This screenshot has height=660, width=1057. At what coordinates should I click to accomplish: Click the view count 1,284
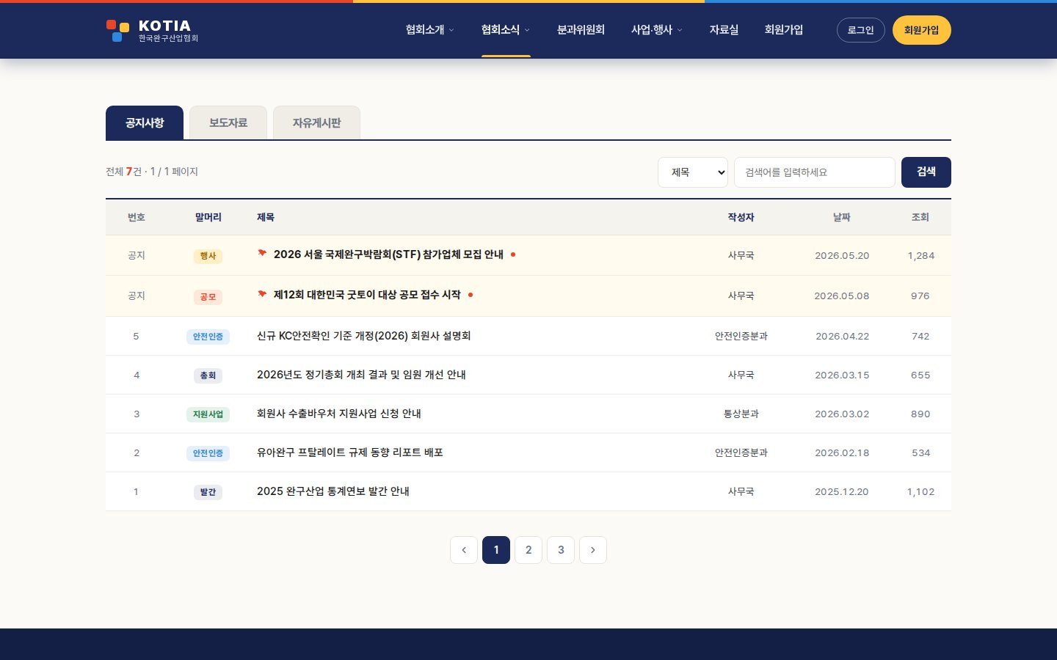click(x=921, y=255)
